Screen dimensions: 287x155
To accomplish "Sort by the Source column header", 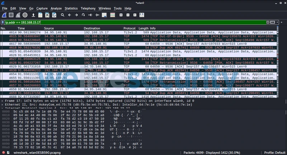I will tap(63, 28).
